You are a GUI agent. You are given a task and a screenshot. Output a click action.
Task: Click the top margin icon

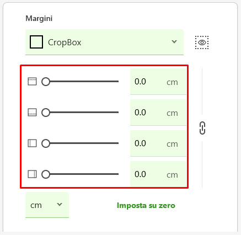(x=32, y=82)
